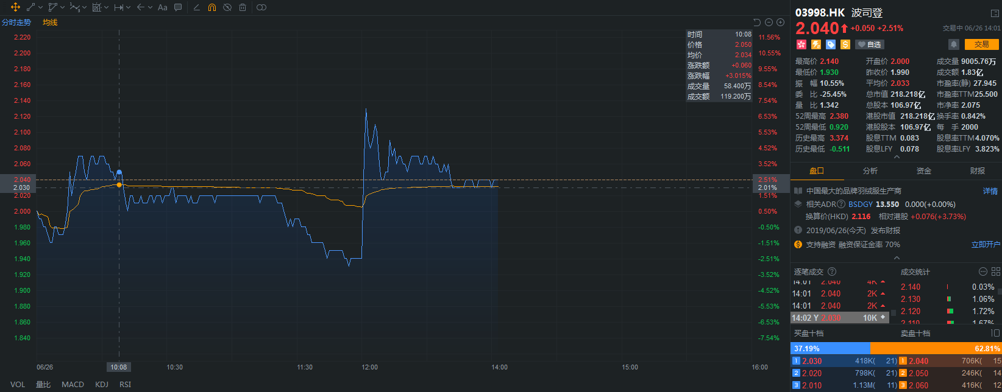Open the 盘口 tab
Viewport: 1002px width, 392px height.
click(x=817, y=171)
